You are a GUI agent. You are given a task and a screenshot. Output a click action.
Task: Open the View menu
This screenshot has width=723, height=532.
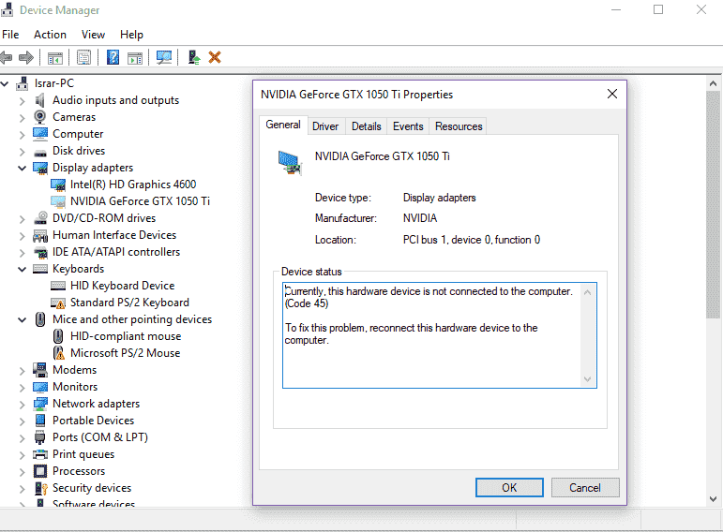tap(93, 35)
